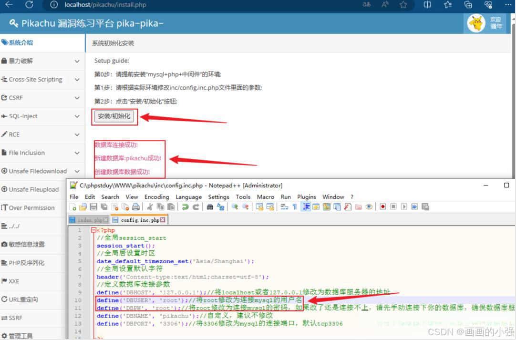Viewport: 516px width, 340px height.
Task: Click the Save icon in Notepad++ toolbar
Action: [x=93, y=206]
